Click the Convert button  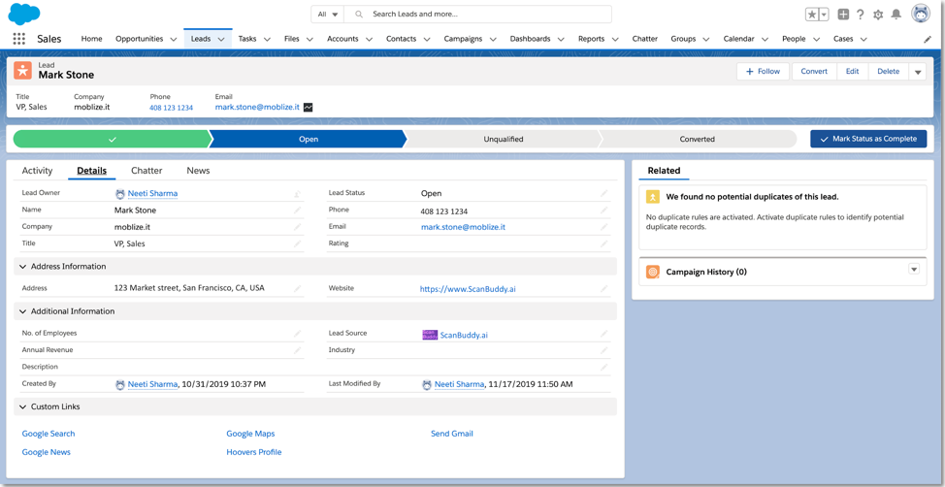814,72
